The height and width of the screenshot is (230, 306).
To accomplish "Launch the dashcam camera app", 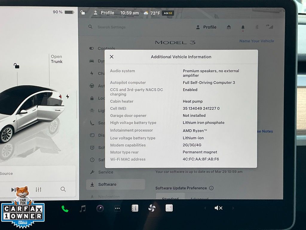I will point(100,209).
